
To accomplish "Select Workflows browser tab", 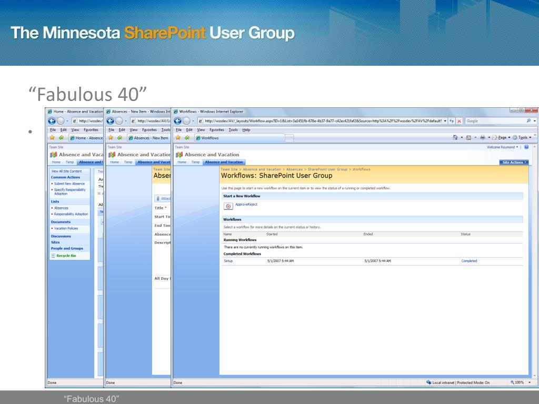I will pyautogui.click(x=241, y=138).
